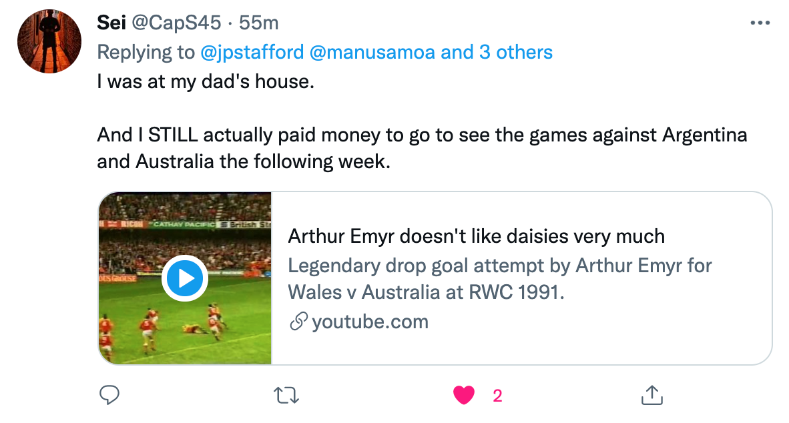
Task: Open Sei's profile avatar picture
Action: pos(45,43)
